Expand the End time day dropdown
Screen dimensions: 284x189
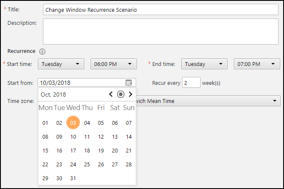point(202,64)
